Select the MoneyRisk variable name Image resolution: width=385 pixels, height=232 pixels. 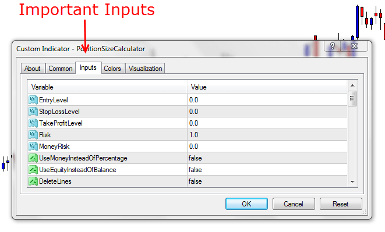coord(54,147)
